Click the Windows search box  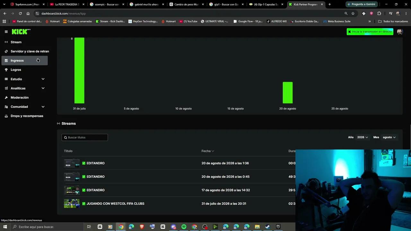click(47, 227)
